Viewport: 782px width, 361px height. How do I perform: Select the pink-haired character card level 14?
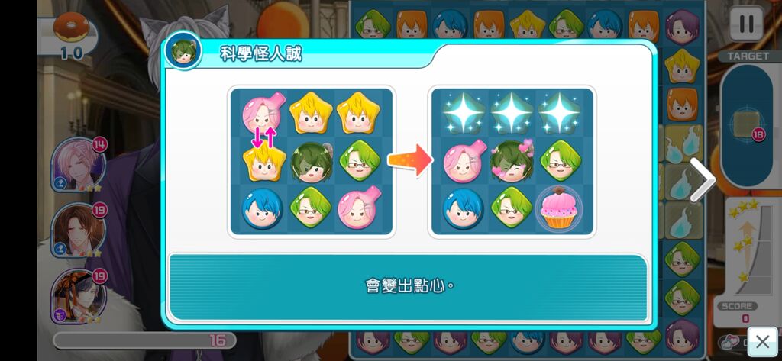click(79, 165)
